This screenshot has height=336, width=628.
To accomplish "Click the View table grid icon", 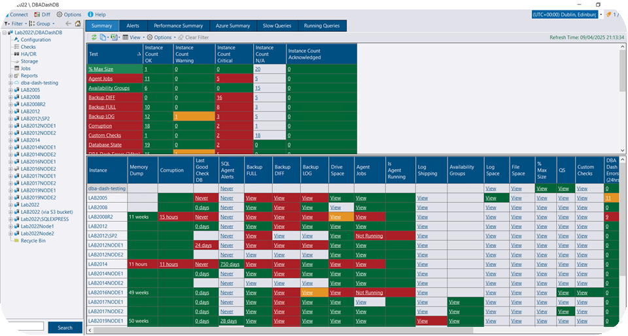I will pos(126,37).
